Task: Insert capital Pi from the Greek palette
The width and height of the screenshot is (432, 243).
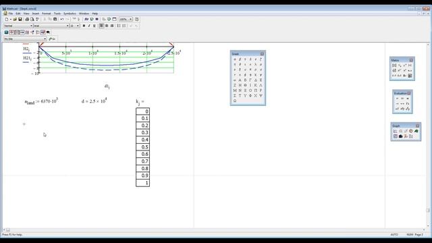Action: pyautogui.click(x=255, y=90)
